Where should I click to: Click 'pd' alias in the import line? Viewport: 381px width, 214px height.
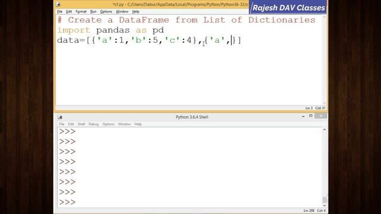(x=158, y=30)
